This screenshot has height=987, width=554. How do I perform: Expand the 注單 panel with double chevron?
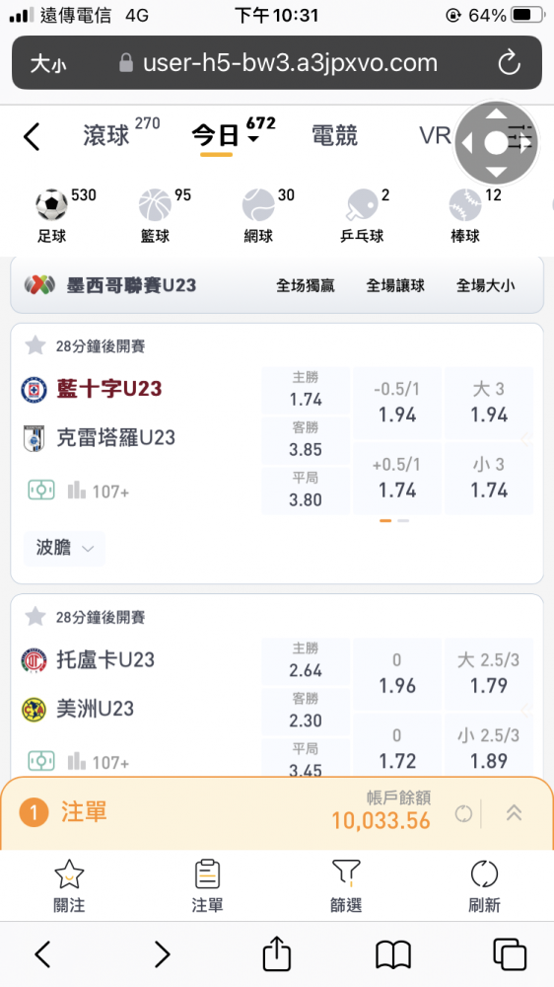tap(514, 812)
